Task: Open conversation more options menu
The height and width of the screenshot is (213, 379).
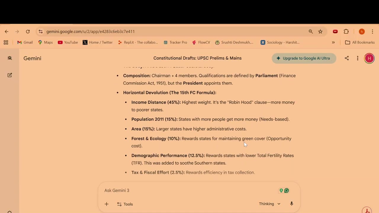Action: tap(358, 58)
